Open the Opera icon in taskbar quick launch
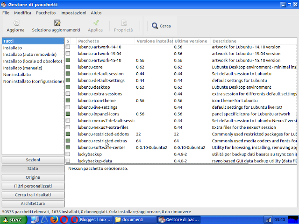This screenshot has width=299, height=224. (64, 220)
